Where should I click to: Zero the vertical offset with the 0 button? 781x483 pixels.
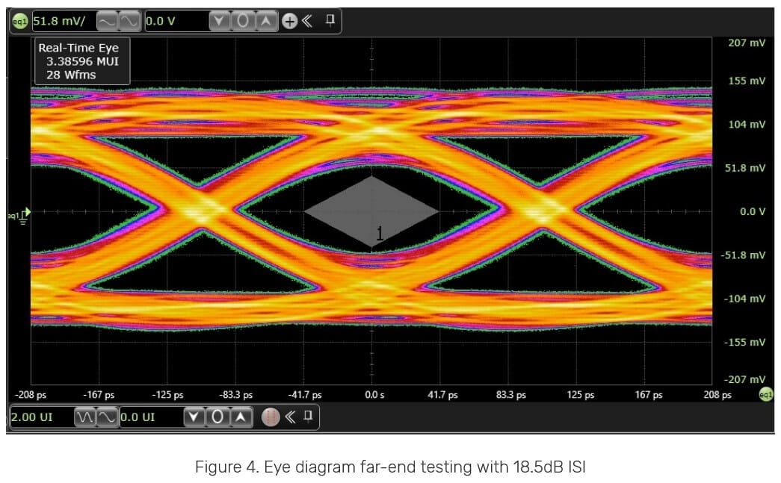click(x=243, y=21)
